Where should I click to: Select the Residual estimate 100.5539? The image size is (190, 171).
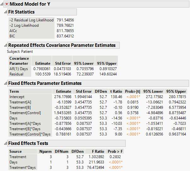43,74
